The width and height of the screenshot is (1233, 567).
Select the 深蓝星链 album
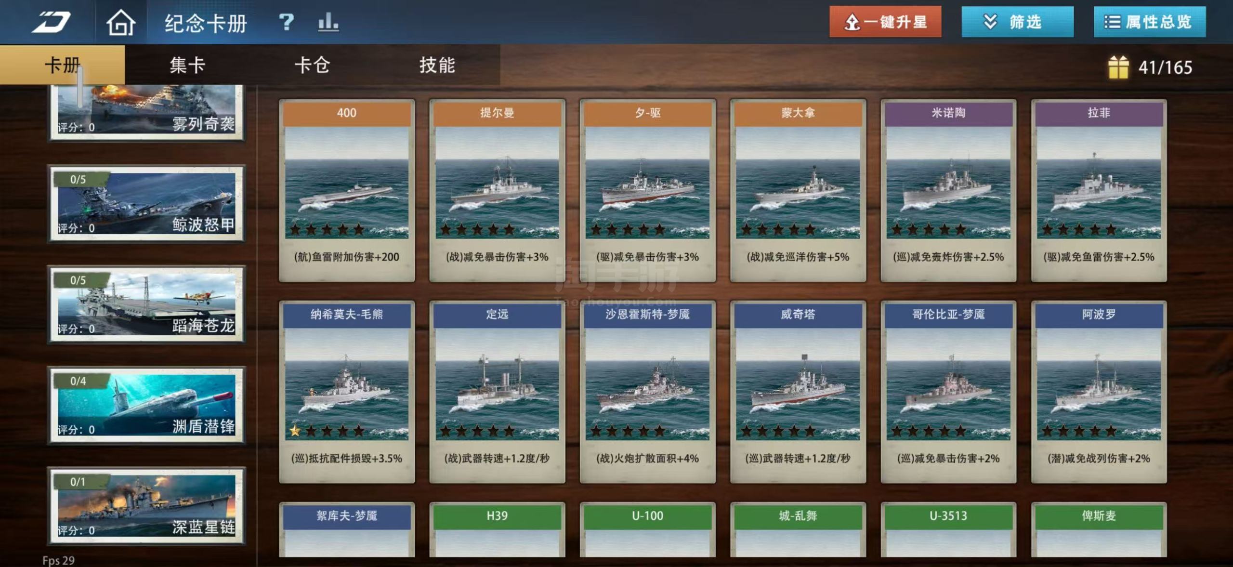coord(146,505)
